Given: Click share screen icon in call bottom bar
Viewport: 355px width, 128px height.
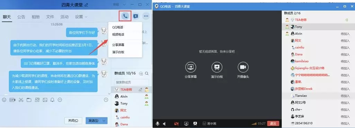Looking at the screenshot, I should pos(186,124).
